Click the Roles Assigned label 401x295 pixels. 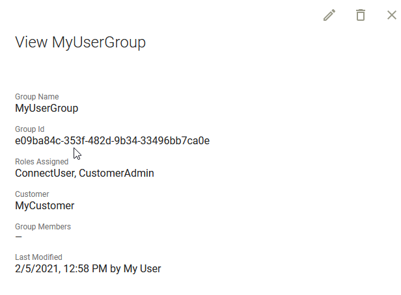click(x=42, y=162)
